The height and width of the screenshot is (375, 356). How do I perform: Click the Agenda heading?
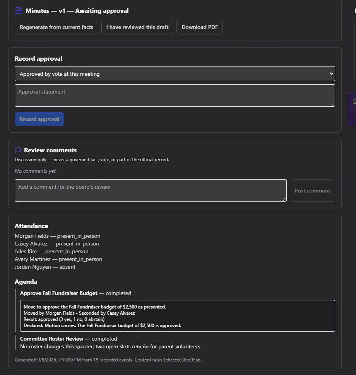point(26,282)
